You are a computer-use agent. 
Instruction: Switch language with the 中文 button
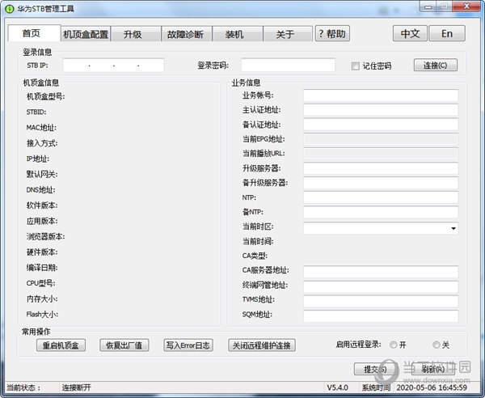click(410, 34)
